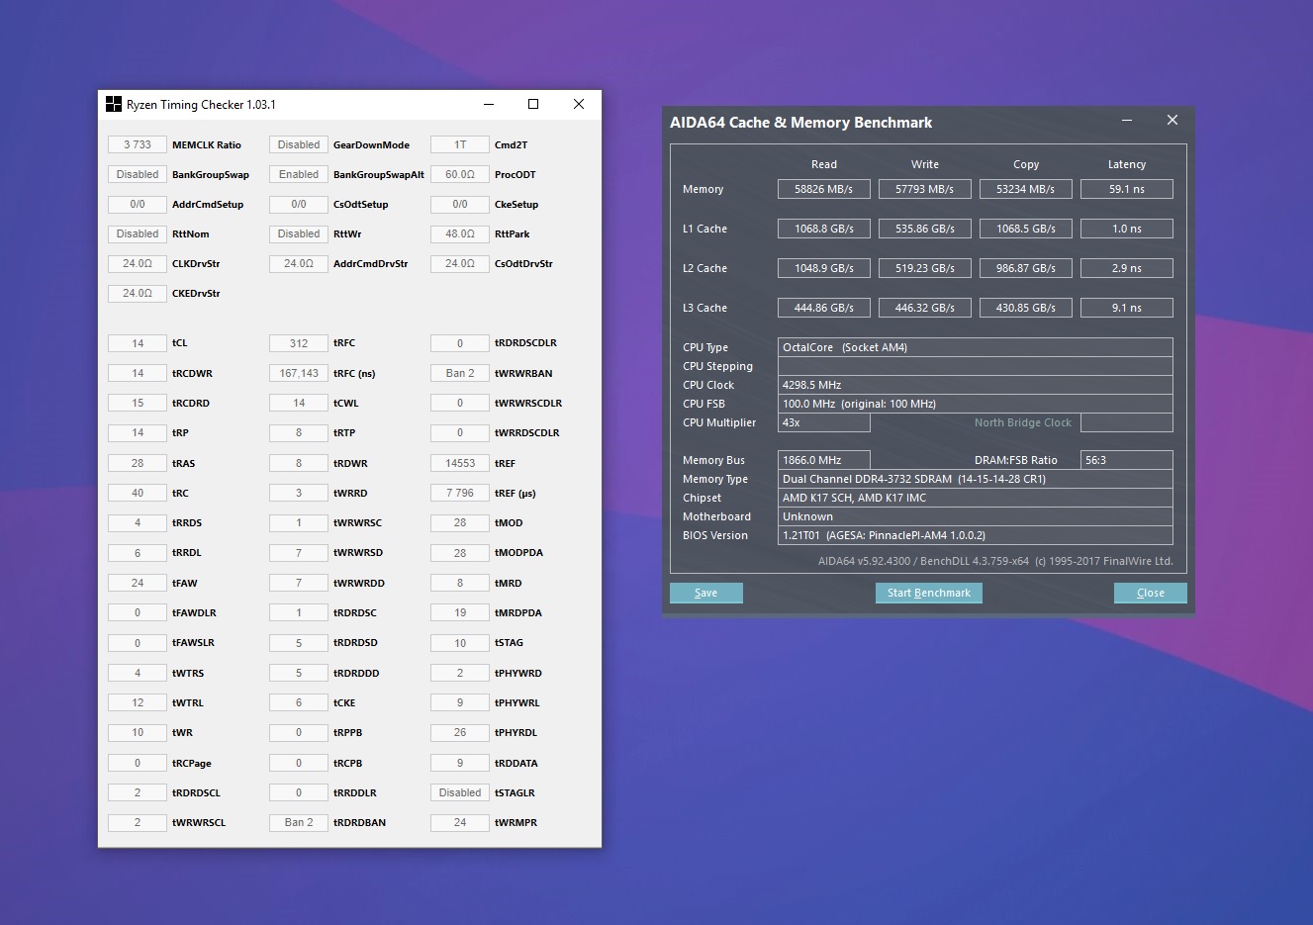Click the tRFC (ns) value field
This screenshot has width=1313, height=925.
point(299,373)
